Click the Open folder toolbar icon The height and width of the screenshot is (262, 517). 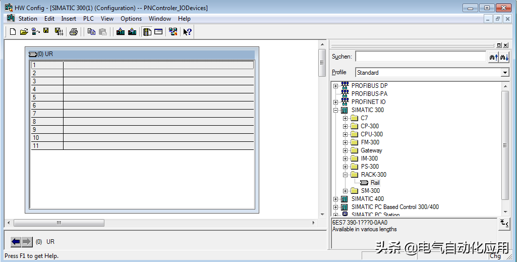[24, 32]
